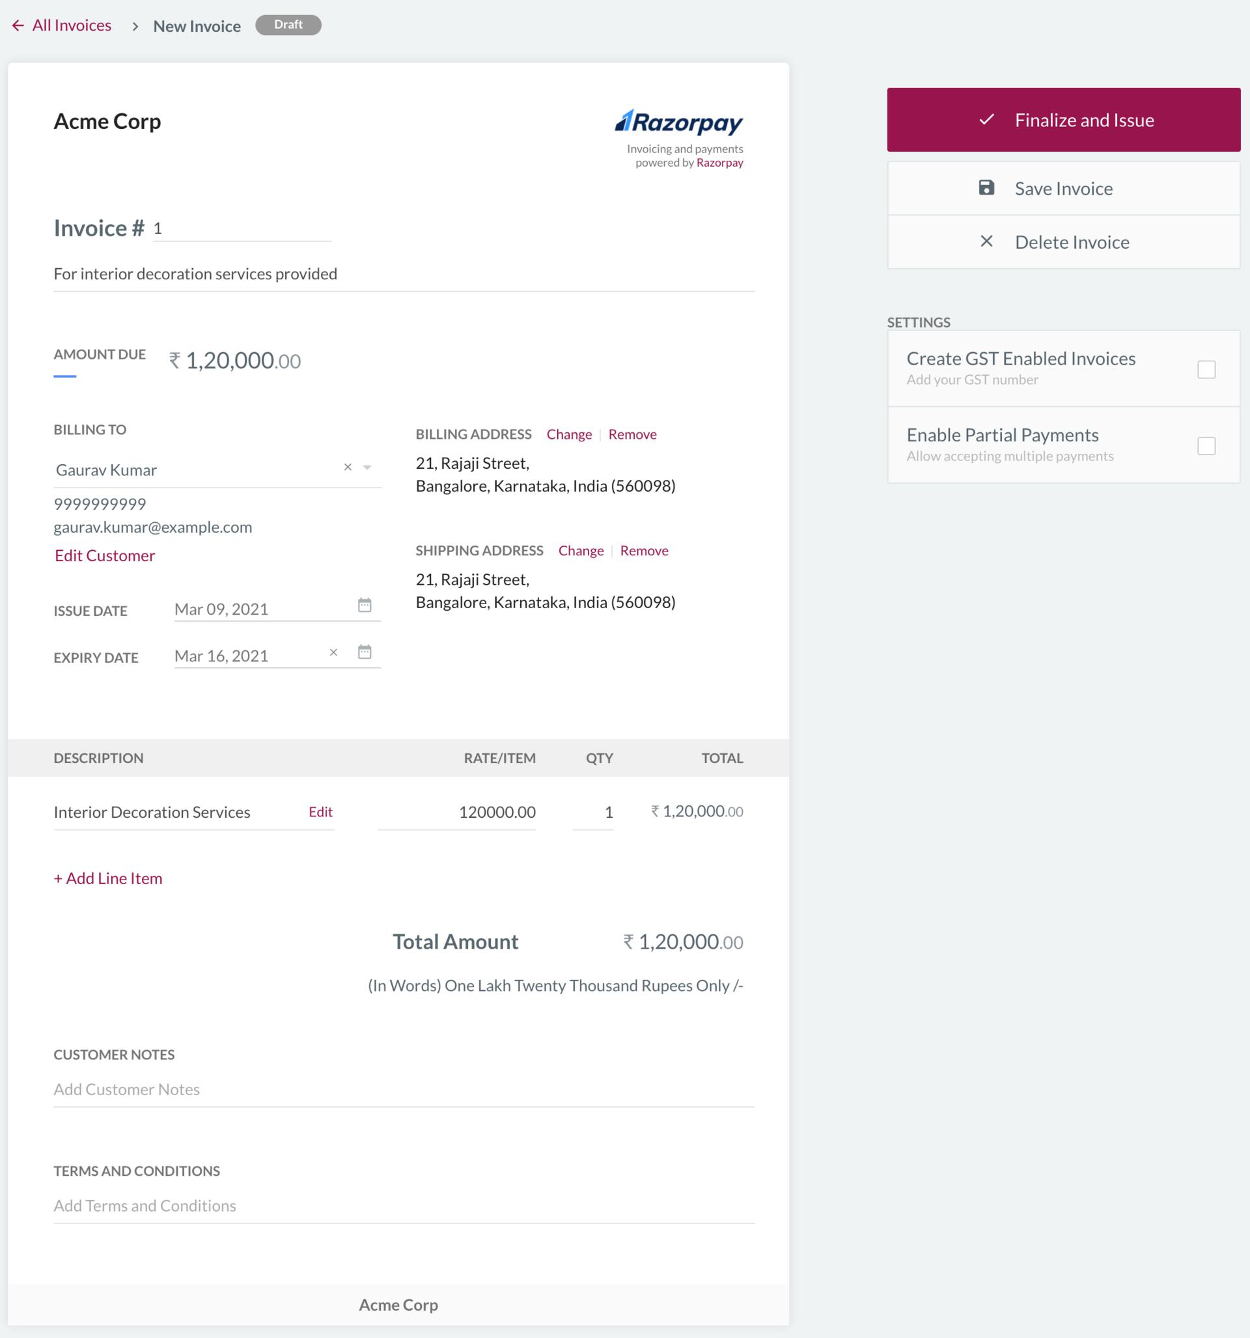Expand the Billing To customer dropdown
1250x1338 pixels.
pos(367,467)
